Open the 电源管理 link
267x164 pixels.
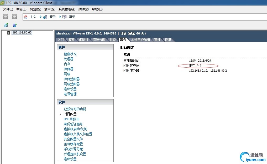tap(70, 94)
